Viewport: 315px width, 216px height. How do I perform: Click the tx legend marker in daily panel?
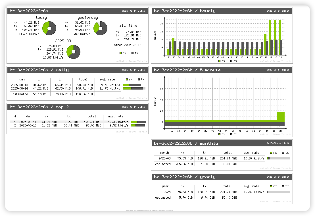click(x=139, y=80)
